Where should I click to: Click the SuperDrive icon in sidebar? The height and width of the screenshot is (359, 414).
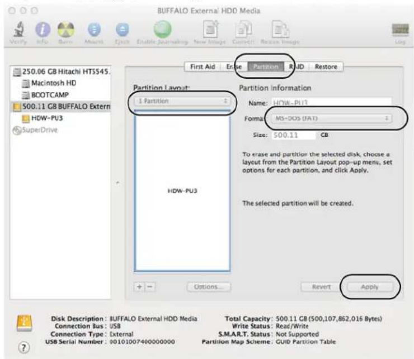point(17,130)
